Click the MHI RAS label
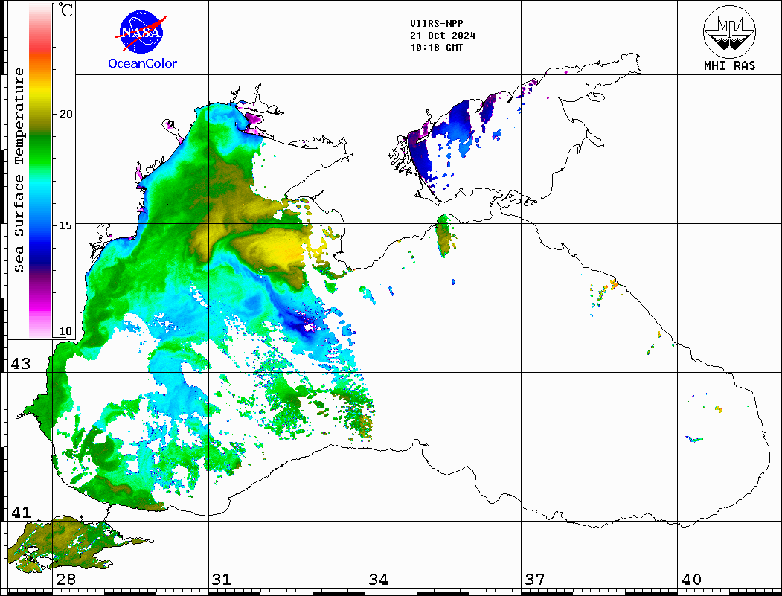782x596 pixels. coord(729,65)
